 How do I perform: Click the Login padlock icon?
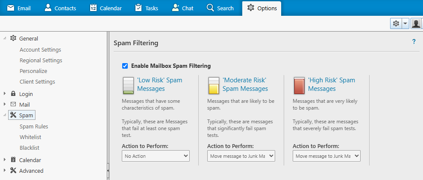[x=13, y=94]
